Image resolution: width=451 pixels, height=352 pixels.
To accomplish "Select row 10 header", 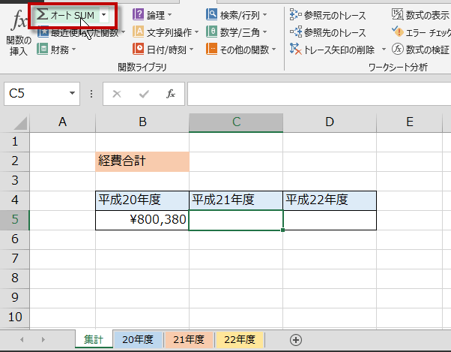I will 15,317.
